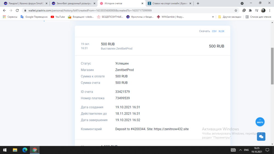
Task: Close the 'История счетов' tab
Action: [142, 4]
